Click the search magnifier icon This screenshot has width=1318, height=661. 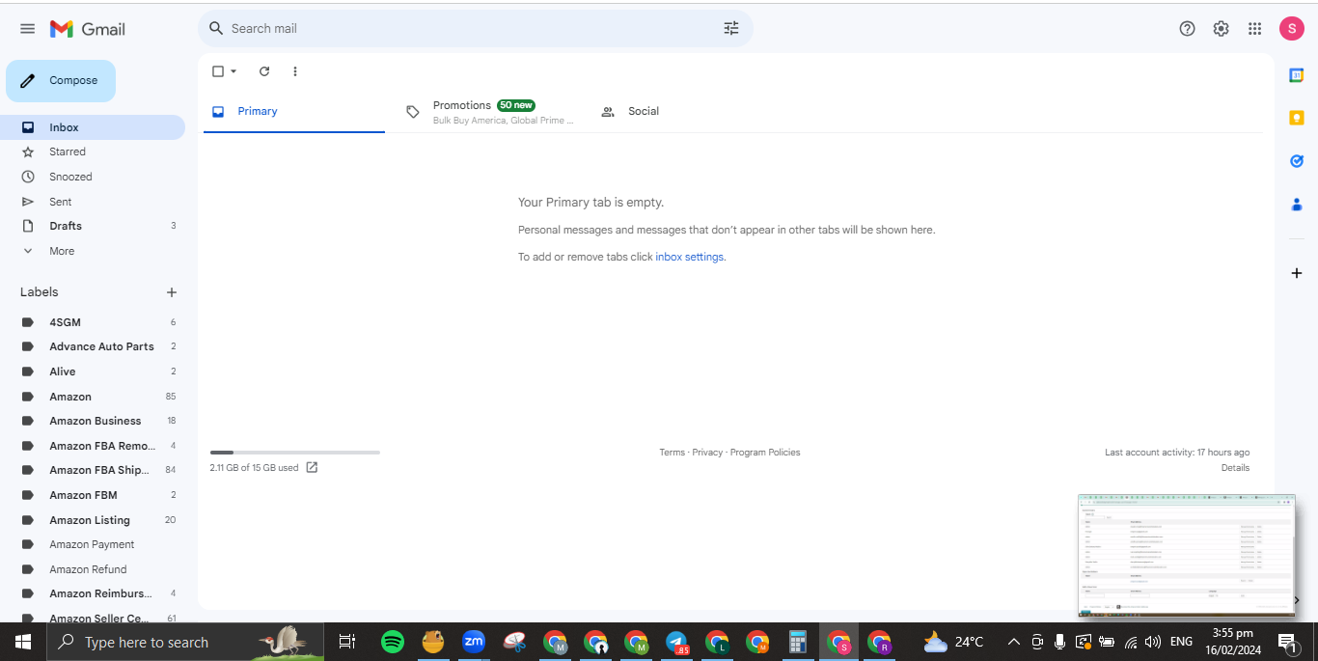(216, 28)
